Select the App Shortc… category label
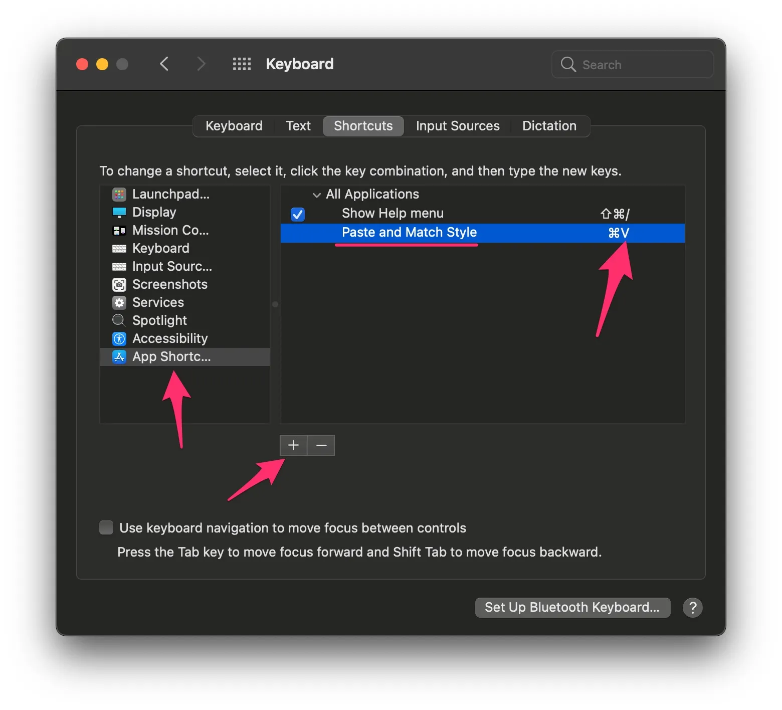Image resolution: width=782 pixels, height=710 pixels. tap(171, 357)
